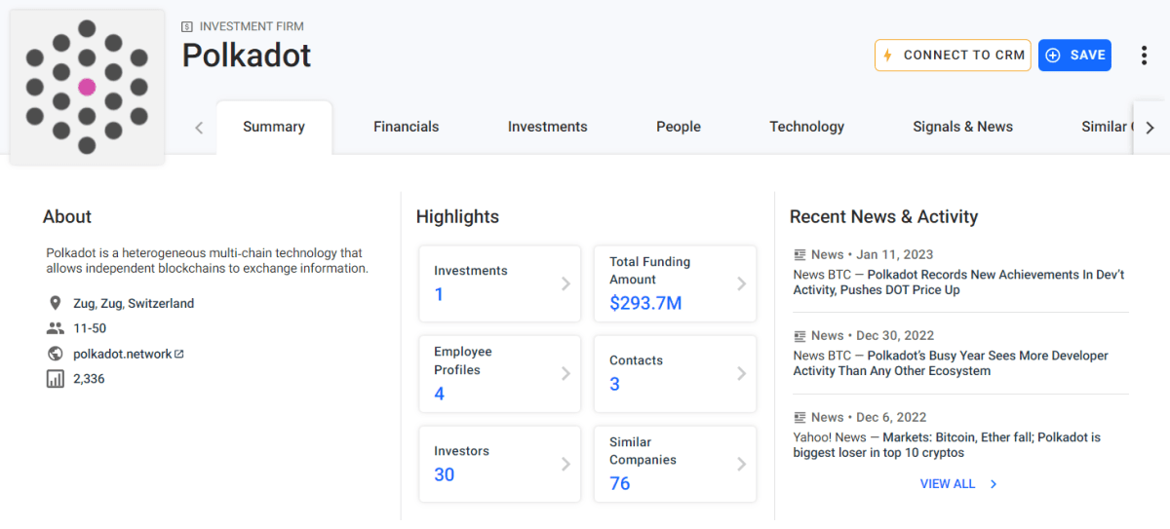This screenshot has width=1170, height=529.
Task: Open the Investments tab
Action: click(x=548, y=127)
